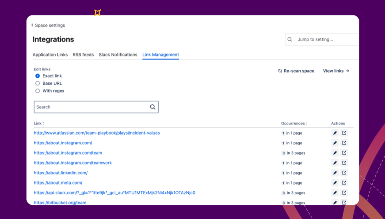The width and height of the screenshot is (385, 219).
Task: Click '1 in 1 page' for https://about.instagram.com/
Action: (292, 143)
